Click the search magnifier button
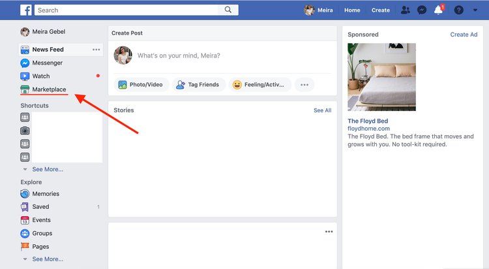Screen dimensions: 489x269 pos(228,10)
